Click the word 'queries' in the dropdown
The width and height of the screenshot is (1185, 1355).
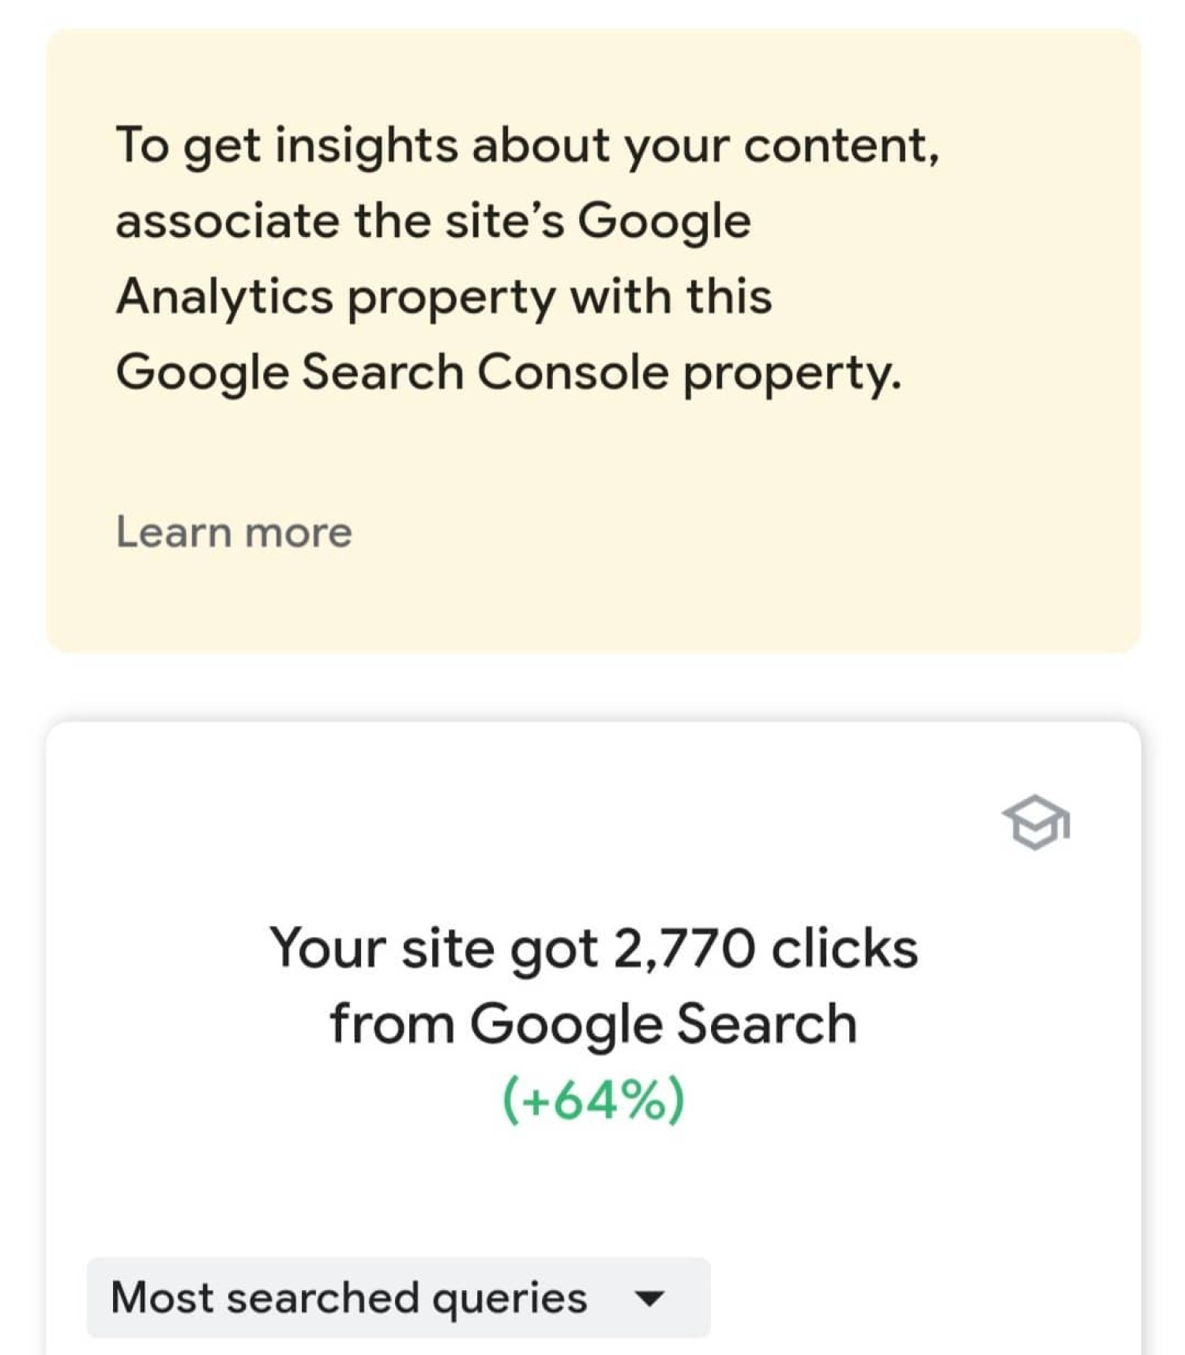point(510,1299)
